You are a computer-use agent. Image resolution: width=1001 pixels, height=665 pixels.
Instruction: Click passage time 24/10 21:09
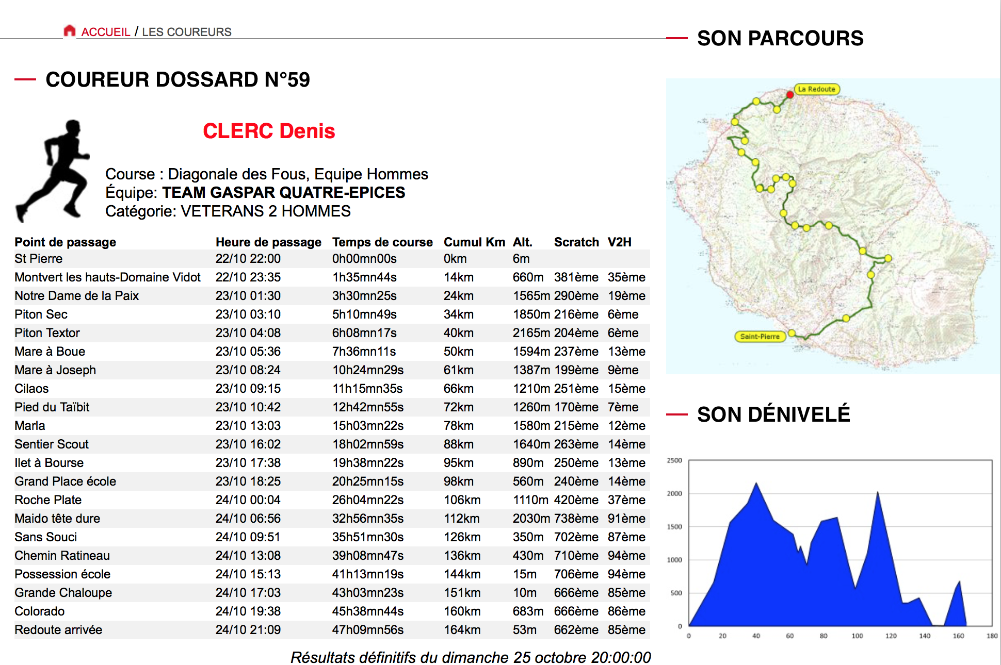point(248,630)
